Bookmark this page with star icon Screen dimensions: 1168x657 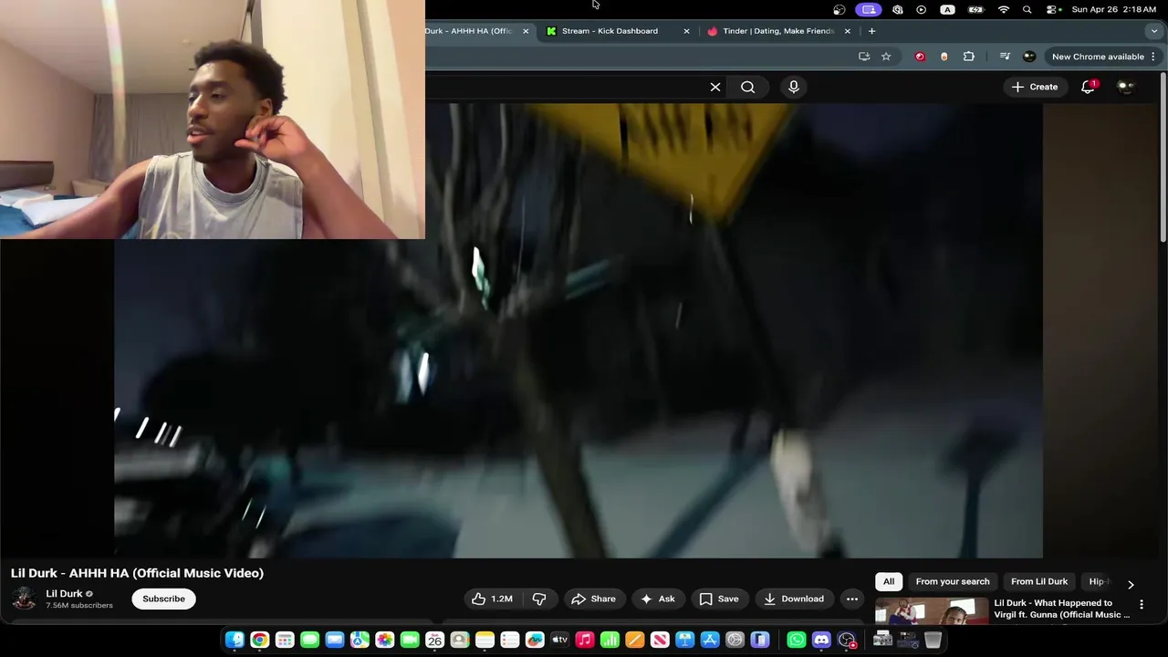tap(885, 57)
